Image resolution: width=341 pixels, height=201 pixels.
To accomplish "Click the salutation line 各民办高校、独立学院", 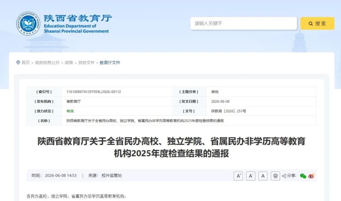I will [x=76, y=196].
